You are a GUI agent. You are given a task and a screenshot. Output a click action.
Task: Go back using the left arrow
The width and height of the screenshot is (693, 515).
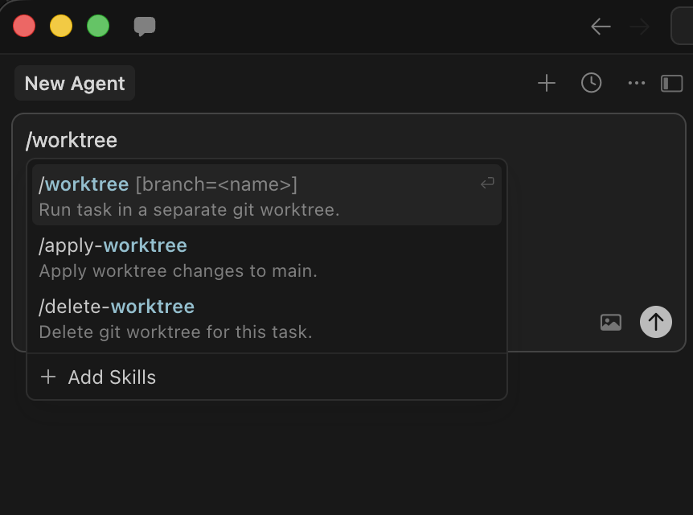tap(601, 27)
